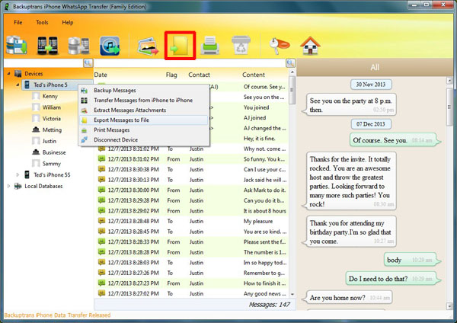Click the database to phone restore icon
This screenshot has width=457, height=323.
point(78,46)
